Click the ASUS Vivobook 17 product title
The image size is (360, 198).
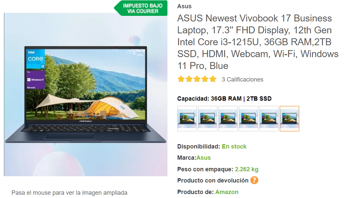coord(258,42)
